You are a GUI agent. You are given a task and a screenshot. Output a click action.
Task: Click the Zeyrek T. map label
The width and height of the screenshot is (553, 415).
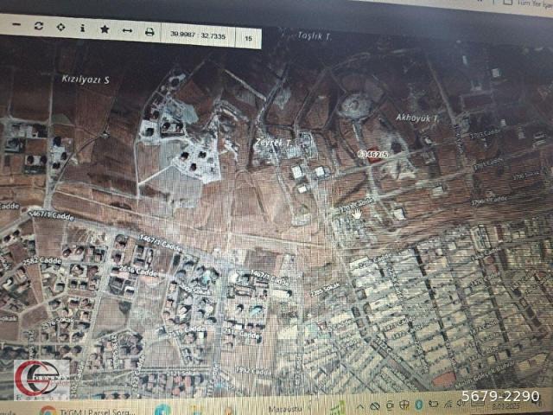274,143
